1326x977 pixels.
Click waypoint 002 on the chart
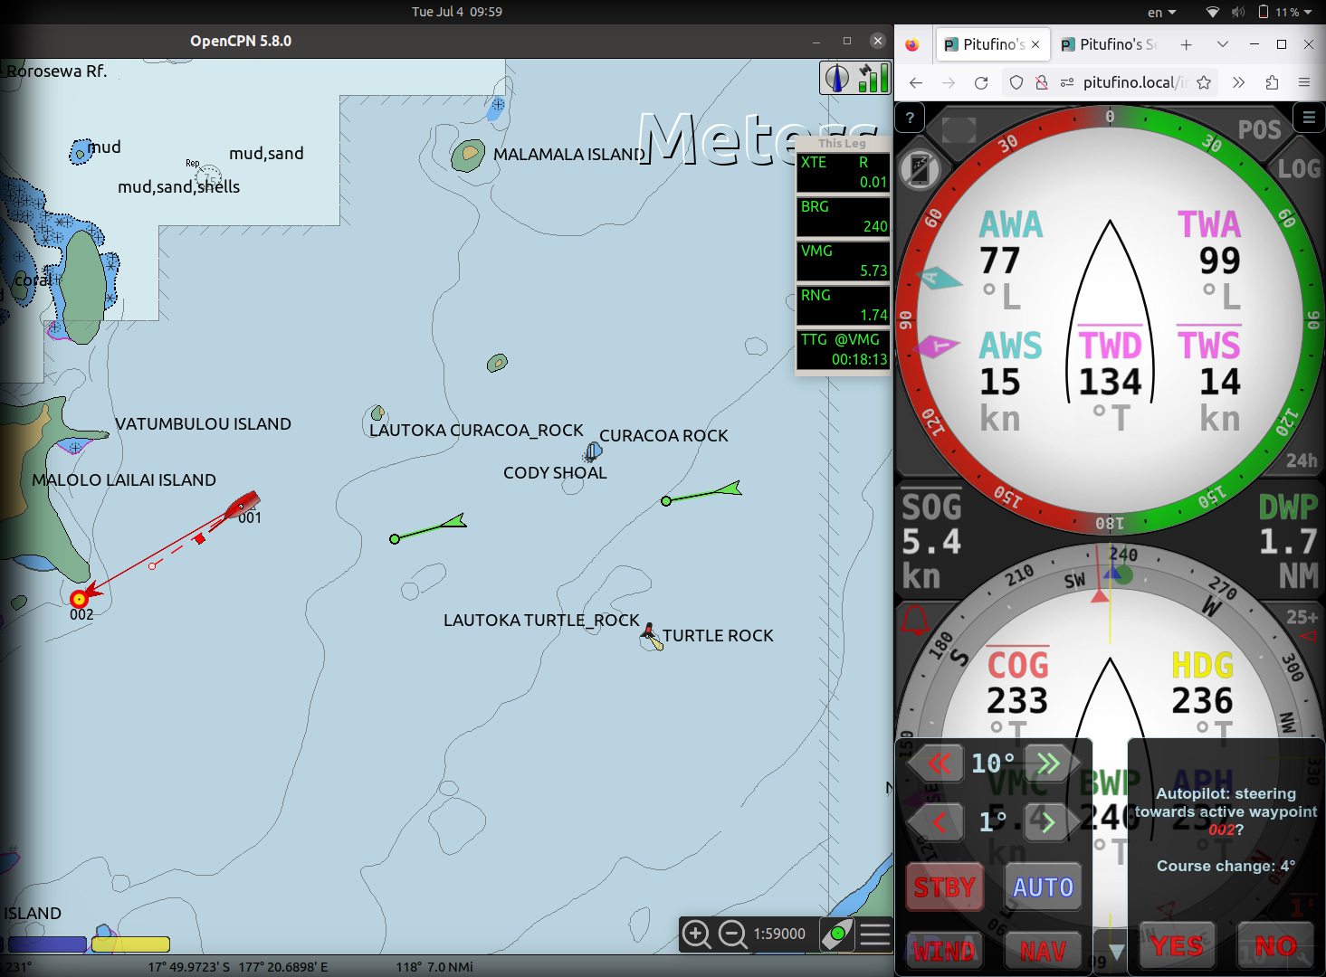pos(79,599)
